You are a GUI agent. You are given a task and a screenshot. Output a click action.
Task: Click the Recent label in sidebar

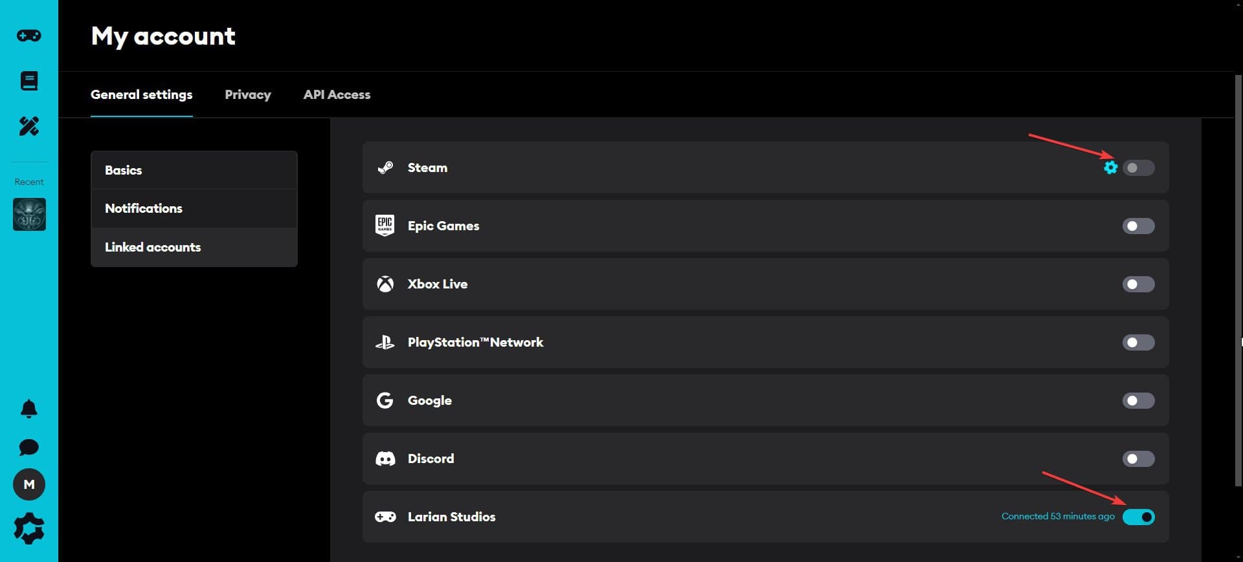click(29, 182)
